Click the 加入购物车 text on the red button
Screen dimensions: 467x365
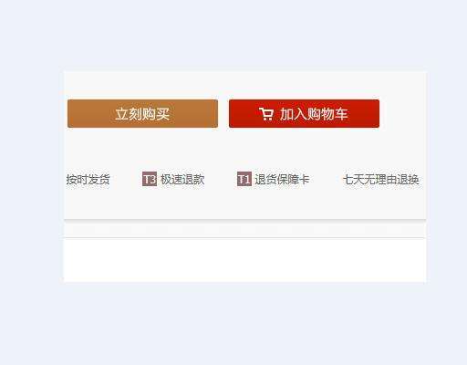pos(314,114)
